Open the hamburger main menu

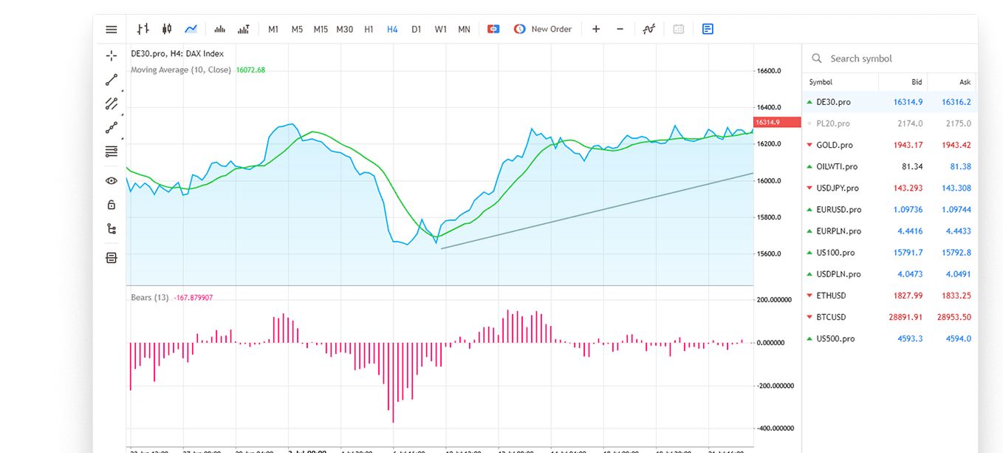point(112,30)
